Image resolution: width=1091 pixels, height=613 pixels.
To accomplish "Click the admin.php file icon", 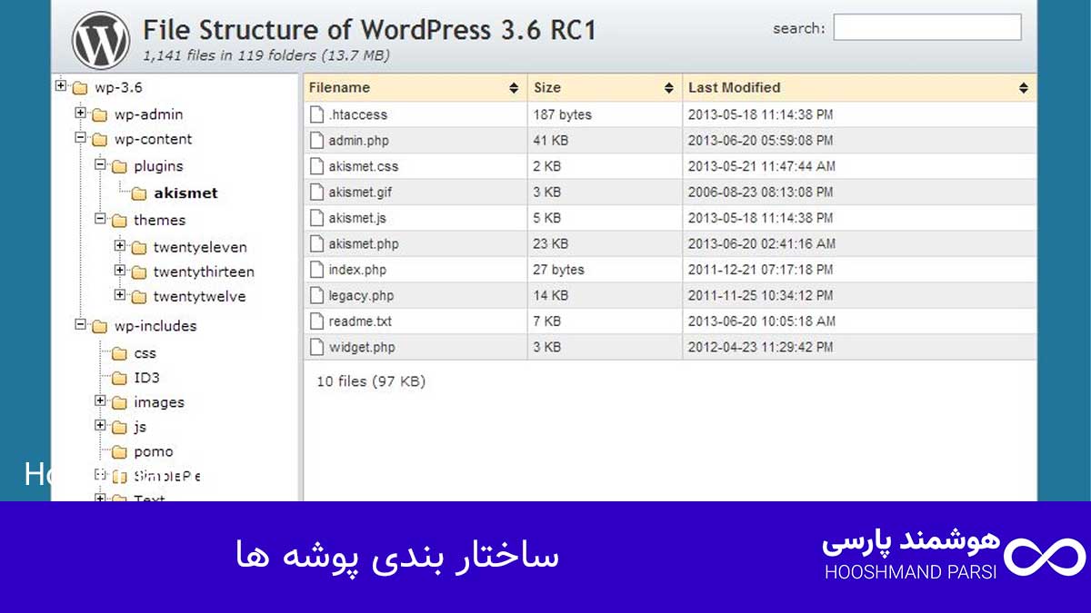I will [x=316, y=140].
